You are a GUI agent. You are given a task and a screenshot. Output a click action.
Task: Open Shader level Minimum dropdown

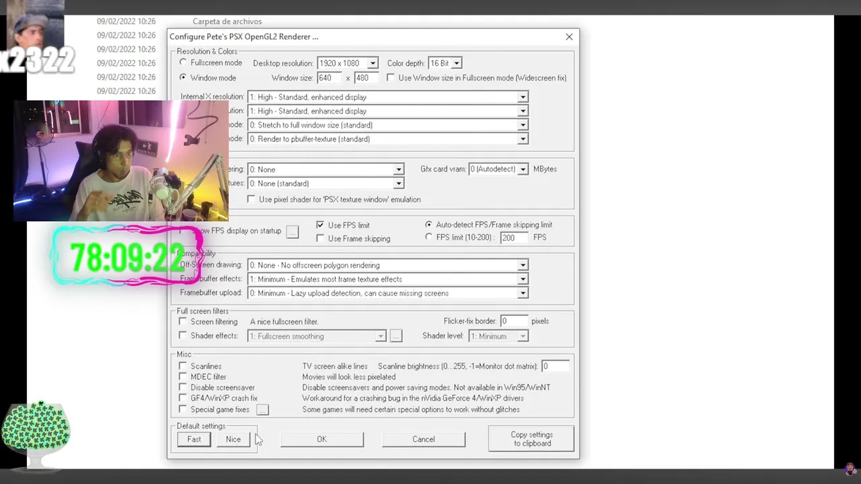[498, 336]
